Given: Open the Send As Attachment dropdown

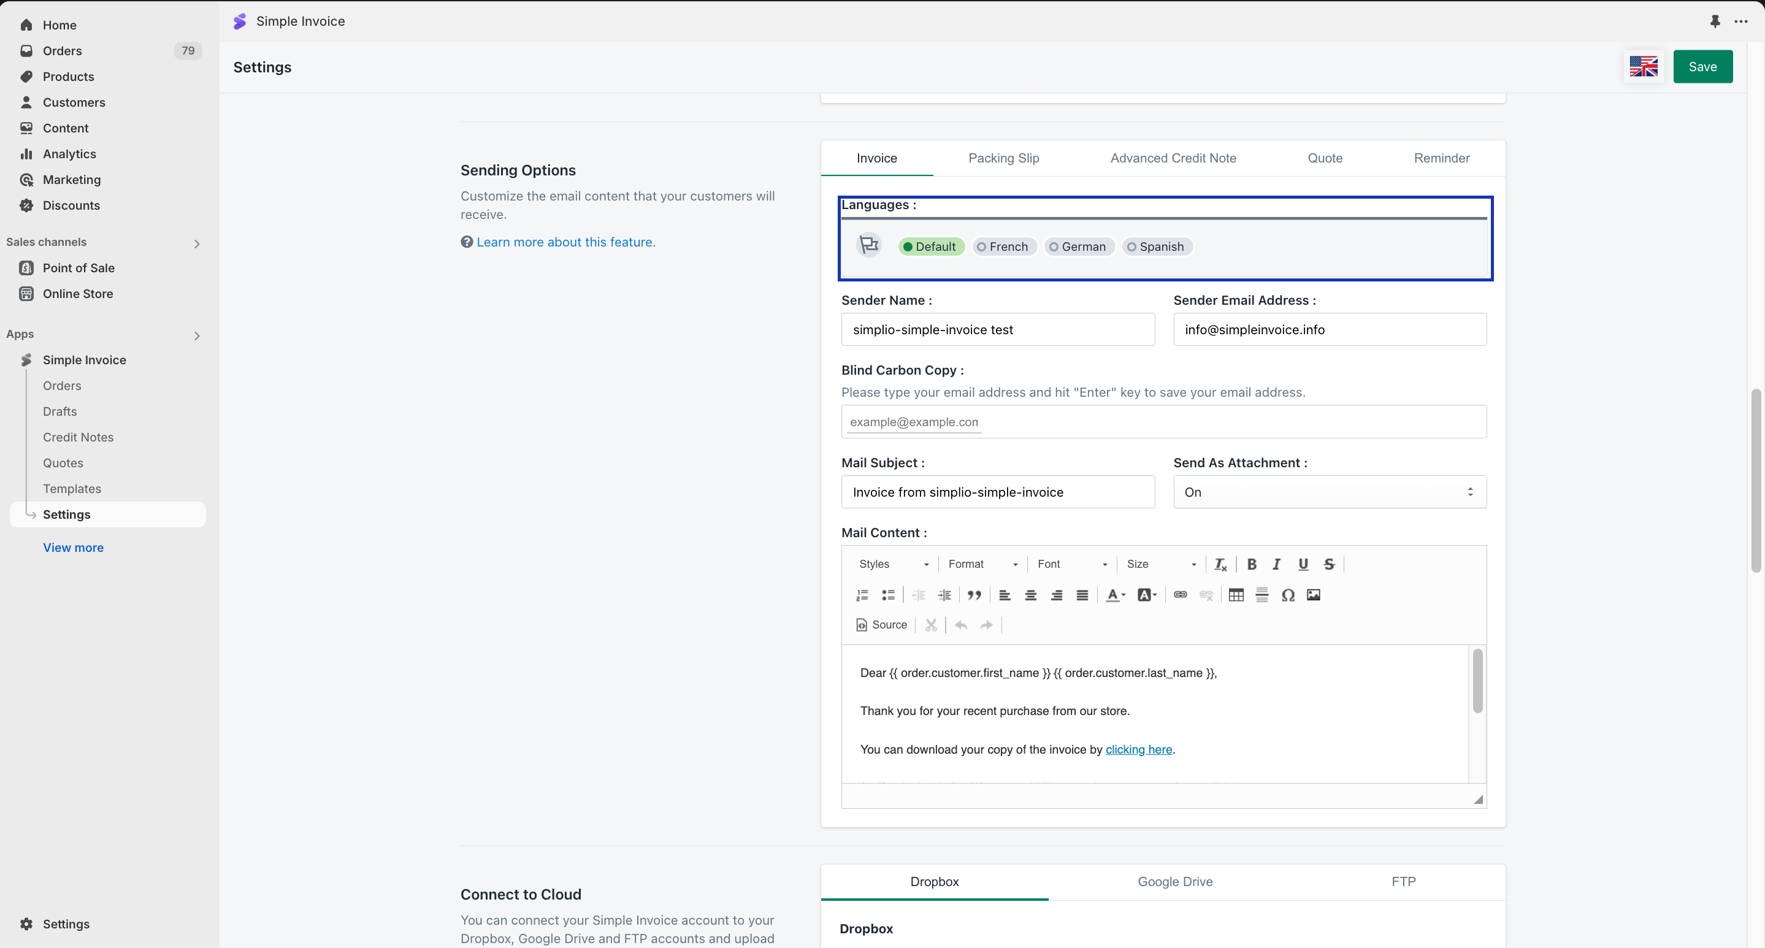Looking at the screenshot, I should pos(1329,492).
